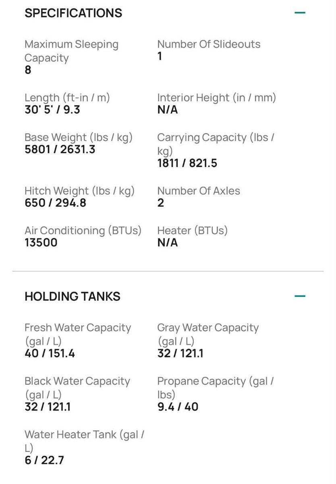Click the Number Of Slideouts label
This screenshot has width=336, height=484.
point(209,44)
